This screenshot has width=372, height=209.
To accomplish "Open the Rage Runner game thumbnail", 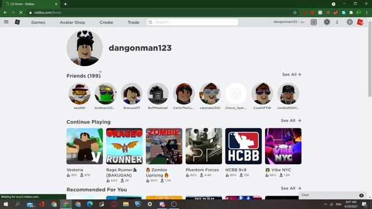I will 124,146.
